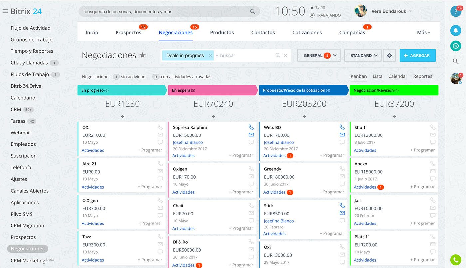The width and height of the screenshot is (466, 268).
Task: Toggle the left menu hamburger icon
Action: pyautogui.click(x=5, y=11)
